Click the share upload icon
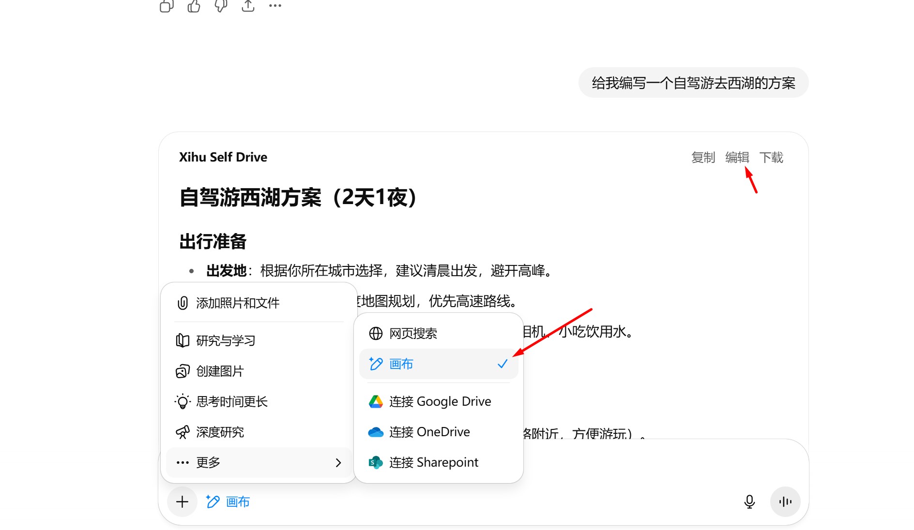The height and width of the screenshot is (530, 914). 248,6
